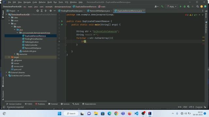Open the VCS menu
209x117 pixels.
66,2
